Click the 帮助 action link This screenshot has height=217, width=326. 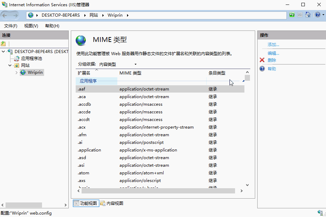tap(272, 69)
